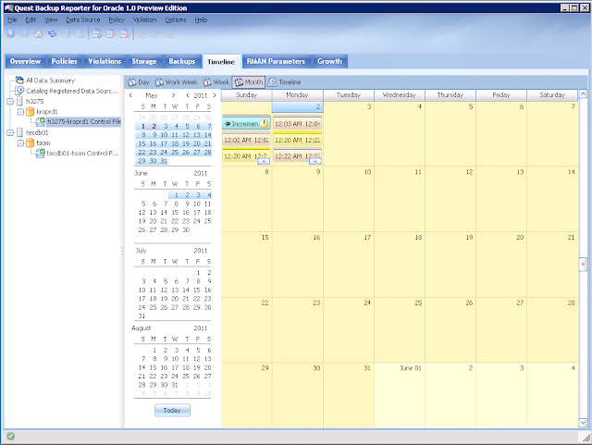Click green status icon in status bar
The height and width of the screenshot is (445, 592).
tap(10, 436)
